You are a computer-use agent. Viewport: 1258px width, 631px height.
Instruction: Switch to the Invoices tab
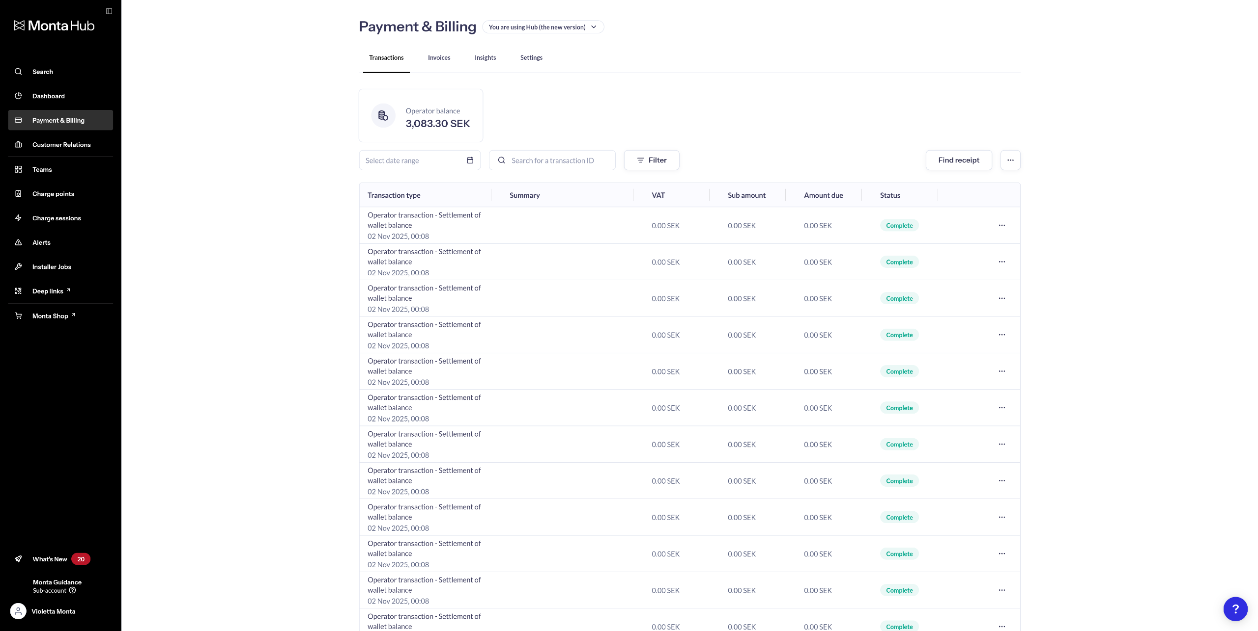[x=439, y=57]
